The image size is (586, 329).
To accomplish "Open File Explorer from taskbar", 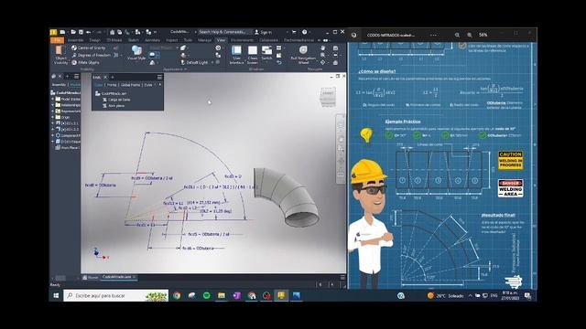I will (x=222, y=295).
